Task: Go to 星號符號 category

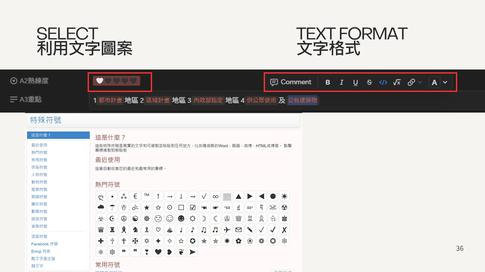Action: coord(39,189)
